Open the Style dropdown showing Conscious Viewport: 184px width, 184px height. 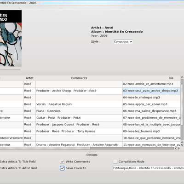[x=123, y=42]
